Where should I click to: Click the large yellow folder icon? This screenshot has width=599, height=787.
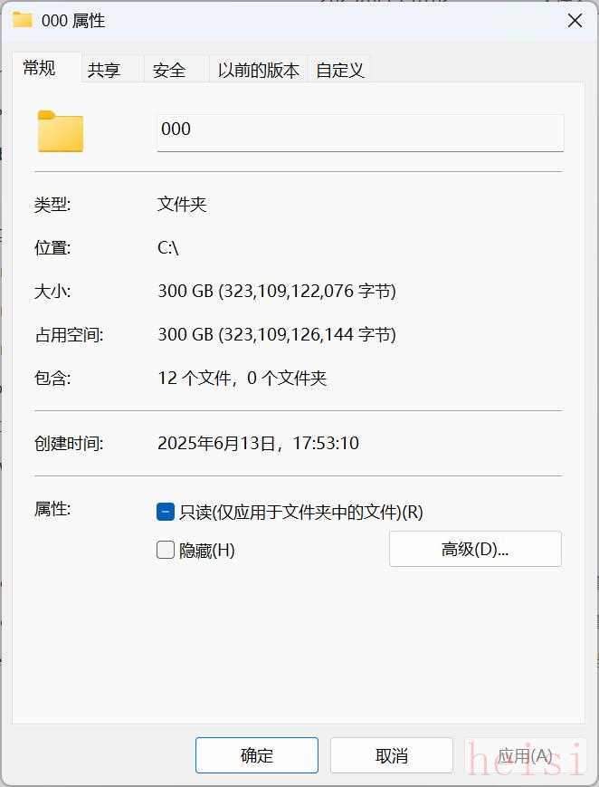tap(61, 131)
